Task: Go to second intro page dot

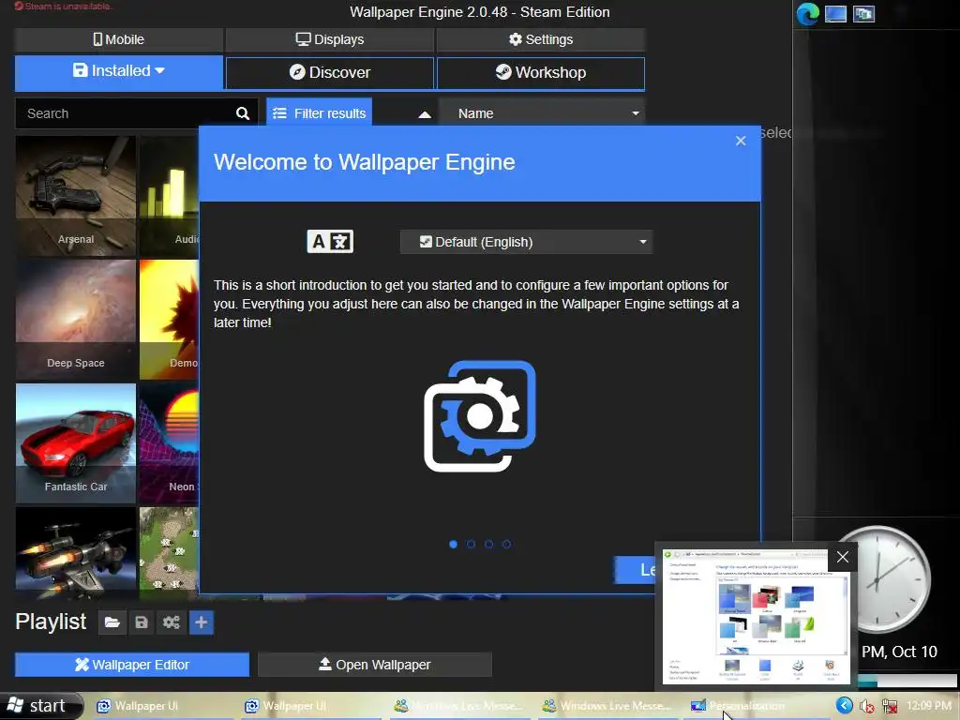Action: point(471,544)
